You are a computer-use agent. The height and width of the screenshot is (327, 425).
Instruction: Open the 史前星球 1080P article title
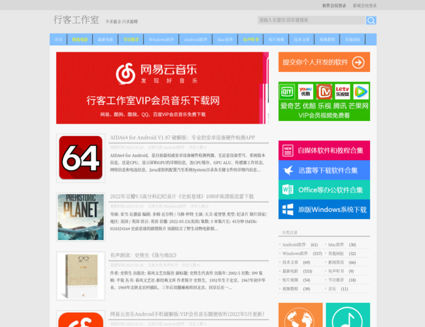(x=182, y=197)
